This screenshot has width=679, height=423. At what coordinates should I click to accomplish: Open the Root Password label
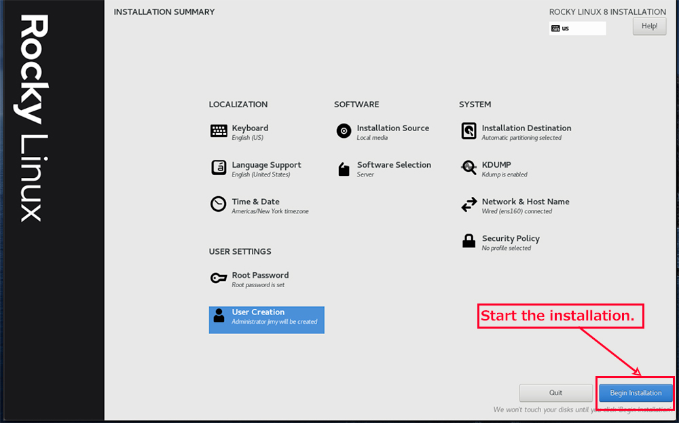coord(260,276)
